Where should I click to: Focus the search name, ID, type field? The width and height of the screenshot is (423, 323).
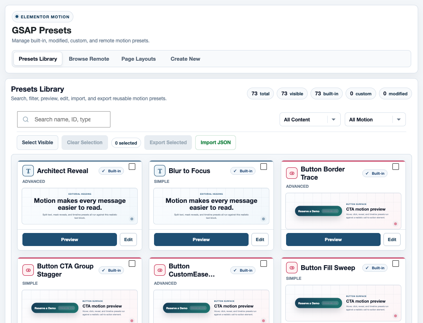tap(64, 119)
